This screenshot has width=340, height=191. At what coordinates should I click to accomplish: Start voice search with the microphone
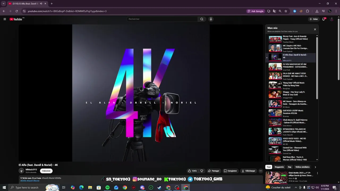(211, 19)
